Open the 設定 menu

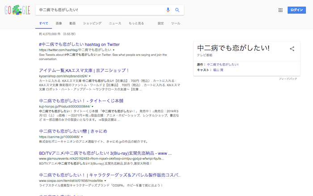tap(161, 23)
